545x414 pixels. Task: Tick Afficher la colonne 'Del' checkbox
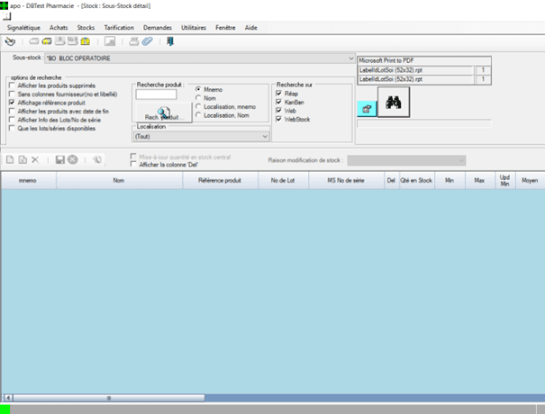pos(133,165)
